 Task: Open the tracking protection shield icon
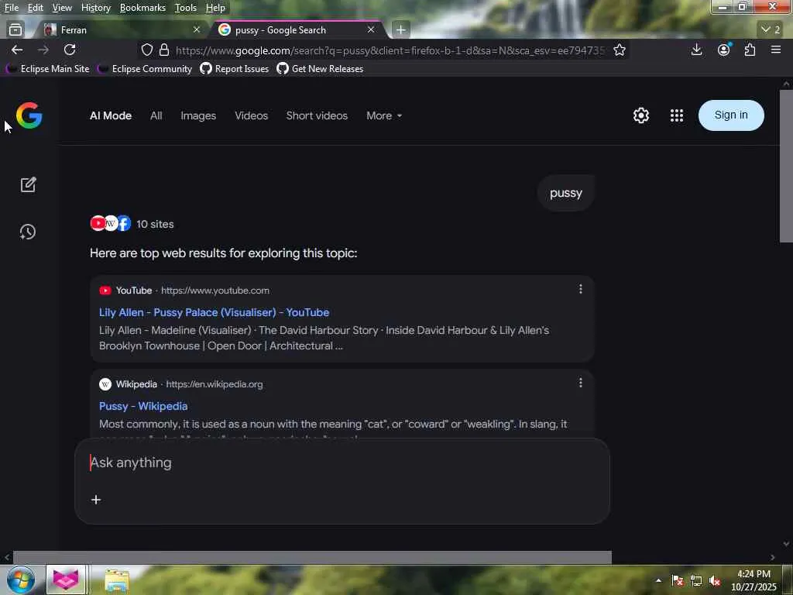coord(146,50)
